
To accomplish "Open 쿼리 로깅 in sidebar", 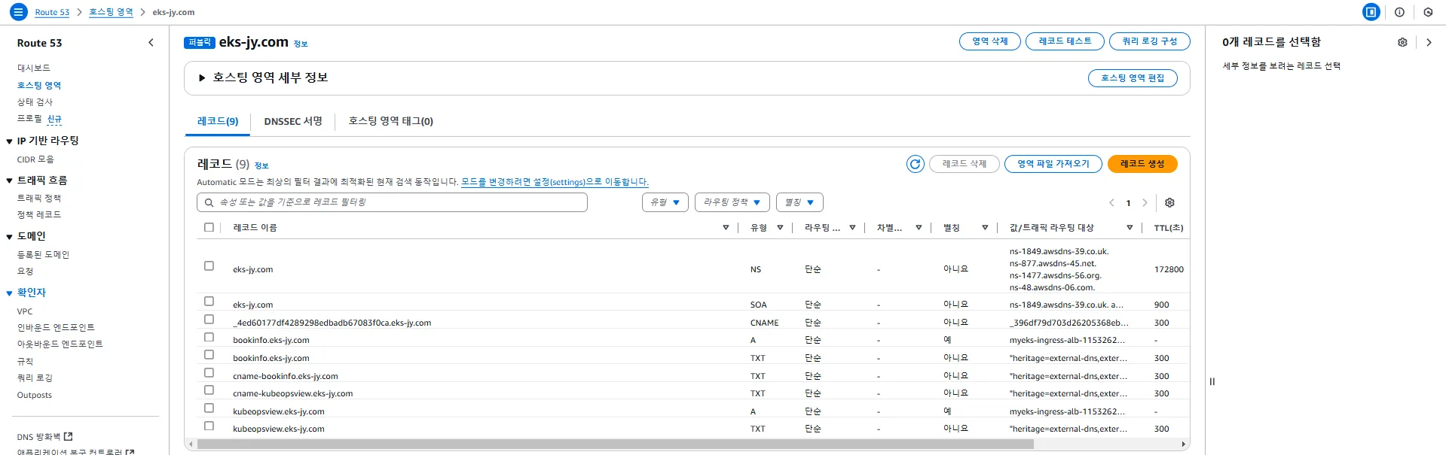I will click(35, 378).
